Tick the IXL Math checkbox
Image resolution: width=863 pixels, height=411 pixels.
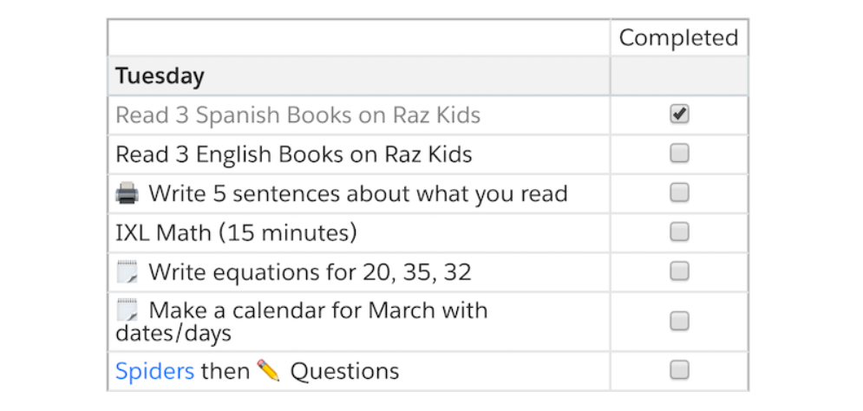coord(679,232)
